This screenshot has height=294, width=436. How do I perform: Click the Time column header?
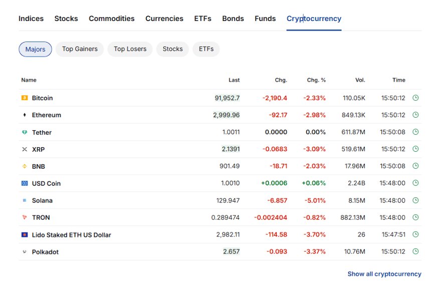coord(399,80)
